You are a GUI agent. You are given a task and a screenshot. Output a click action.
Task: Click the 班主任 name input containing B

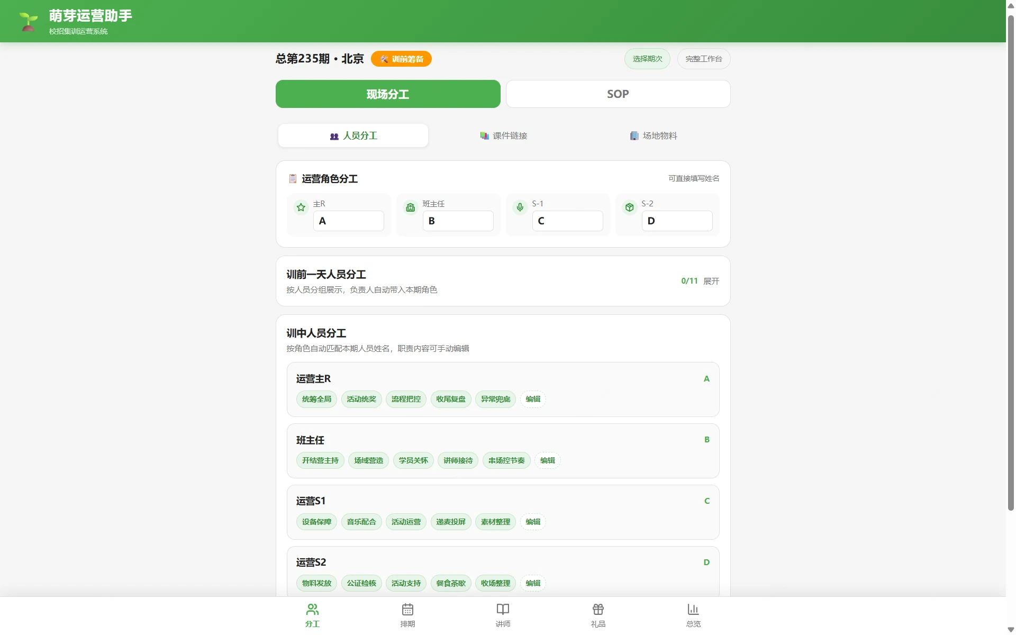pos(458,221)
